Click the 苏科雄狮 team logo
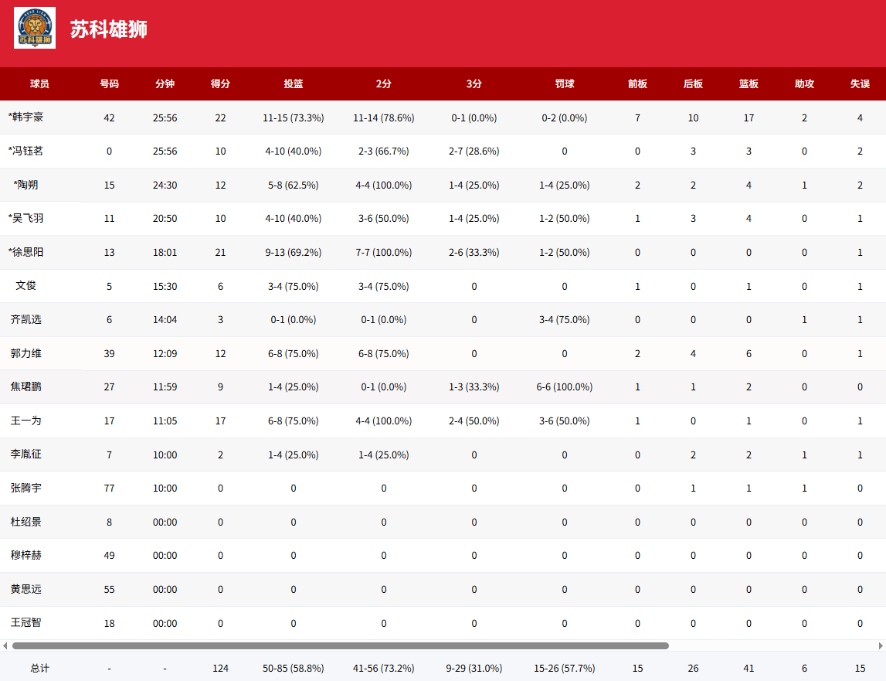886x681 pixels. [35, 29]
